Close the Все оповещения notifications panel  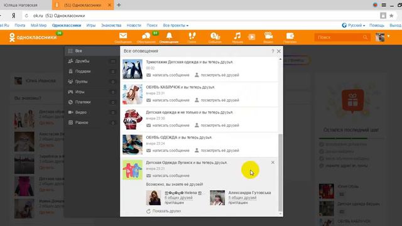(x=279, y=51)
